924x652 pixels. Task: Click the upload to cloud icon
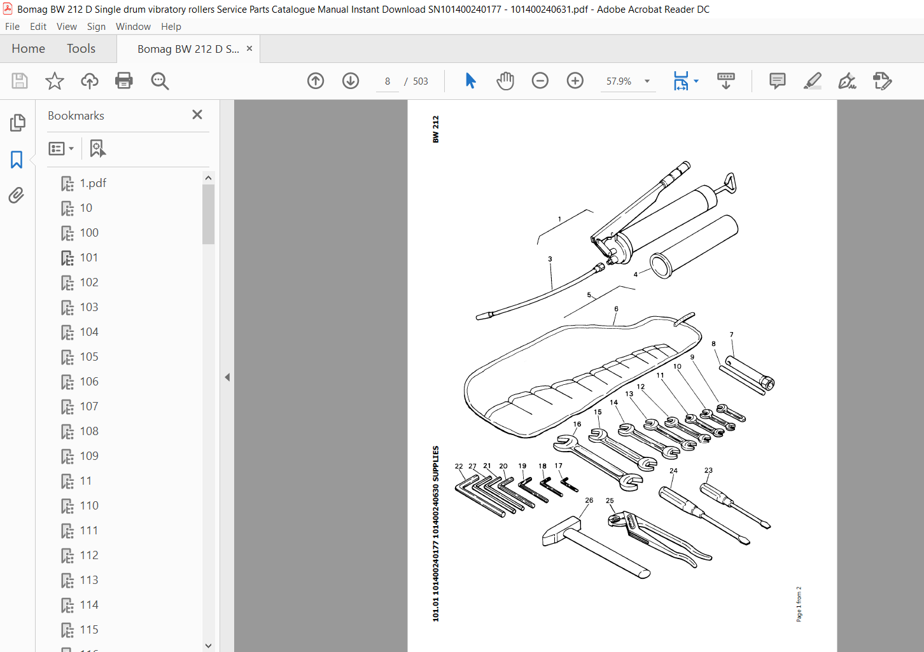(90, 81)
